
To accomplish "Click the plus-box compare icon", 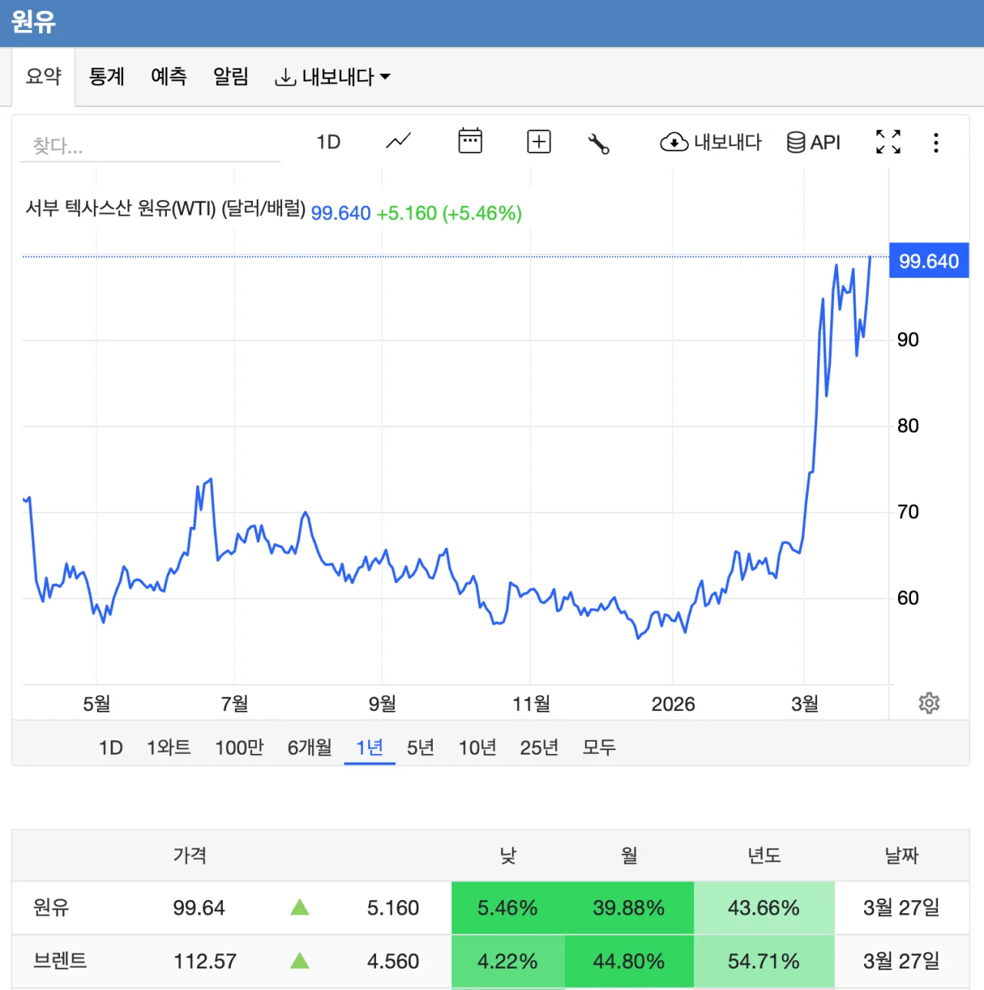I will [539, 142].
